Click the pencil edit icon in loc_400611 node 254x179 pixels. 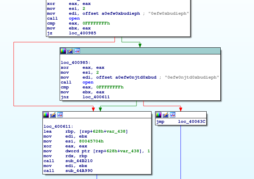53,115
